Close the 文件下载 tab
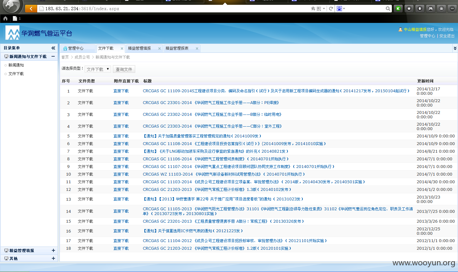The image size is (458, 272). click(122, 48)
